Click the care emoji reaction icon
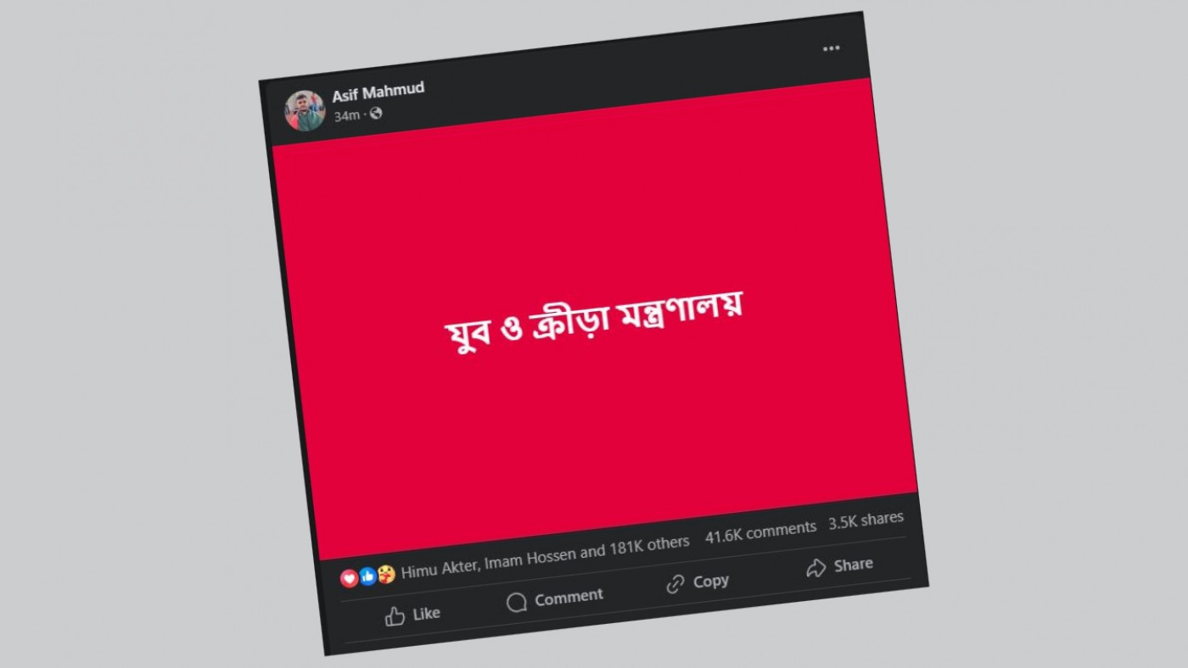Image resolution: width=1188 pixels, height=668 pixels. pos(386,574)
